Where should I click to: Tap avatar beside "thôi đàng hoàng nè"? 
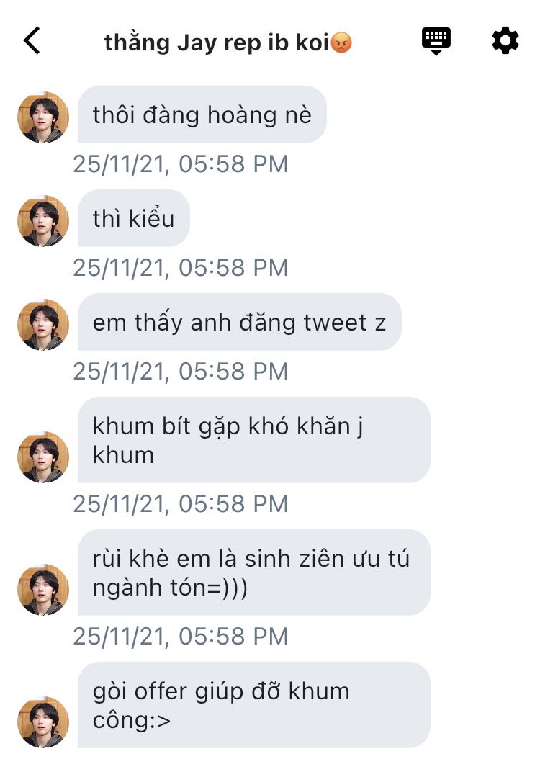click(x=43, y=117)
